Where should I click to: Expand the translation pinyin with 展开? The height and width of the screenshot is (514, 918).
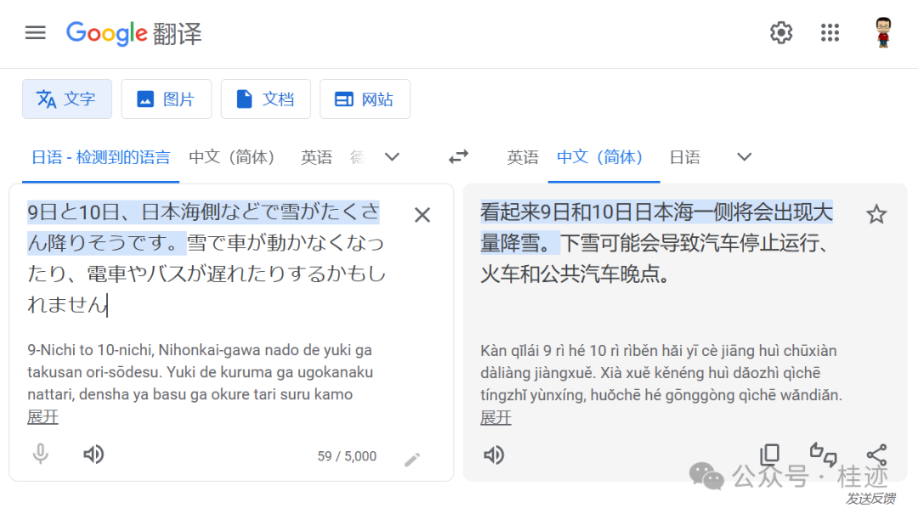[496, 418]
